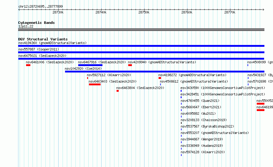The image size is (273, 167).
Task: Click the blue bar under nsv1042920
Action: coord(165,72)
